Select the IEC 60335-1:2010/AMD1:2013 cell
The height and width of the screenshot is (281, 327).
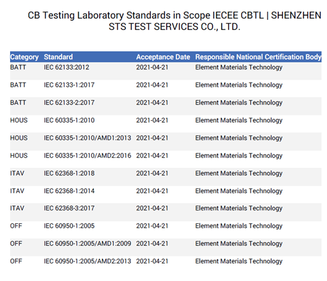[88, 138]
